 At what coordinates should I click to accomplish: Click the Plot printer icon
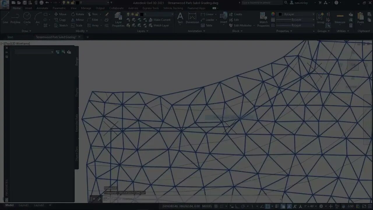[x=41, y=3]
